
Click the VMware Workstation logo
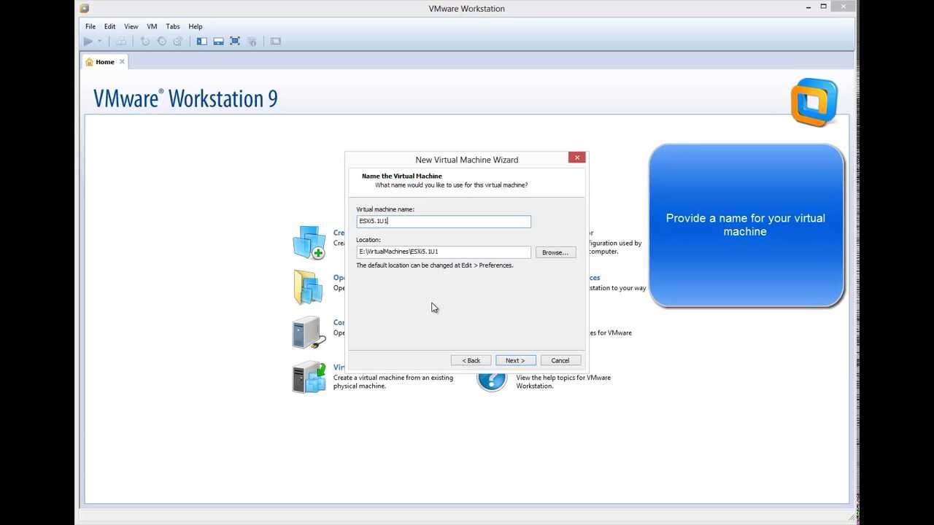pyautogui.click(x=814, y=102)
